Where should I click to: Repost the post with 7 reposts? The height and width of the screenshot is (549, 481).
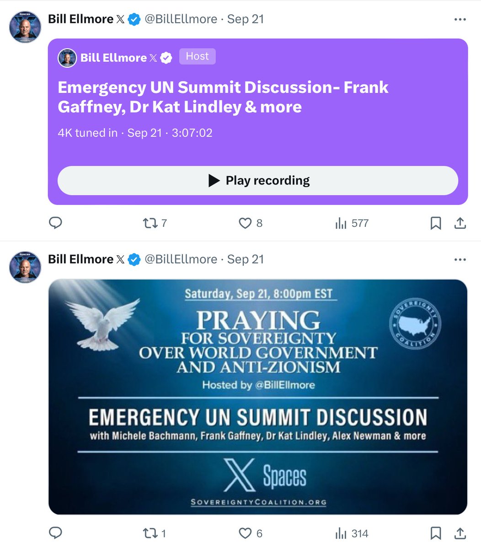[x=155, y=223]
